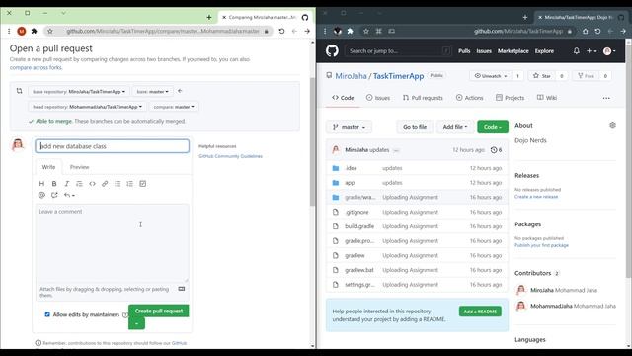632x356 pixels.
Task: Open the GitHub logo home page in right window
Action: pos(332,51)
